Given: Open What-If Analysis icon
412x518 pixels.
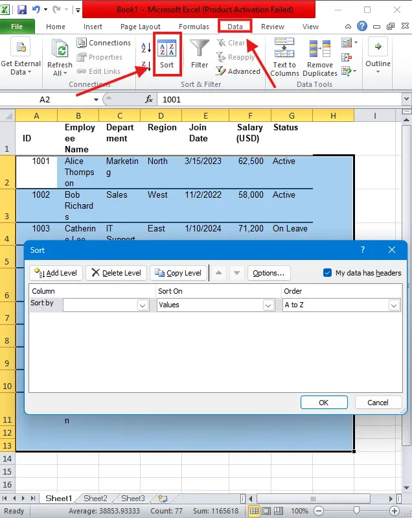Looking at the screenshot, I should click(347, 71).
